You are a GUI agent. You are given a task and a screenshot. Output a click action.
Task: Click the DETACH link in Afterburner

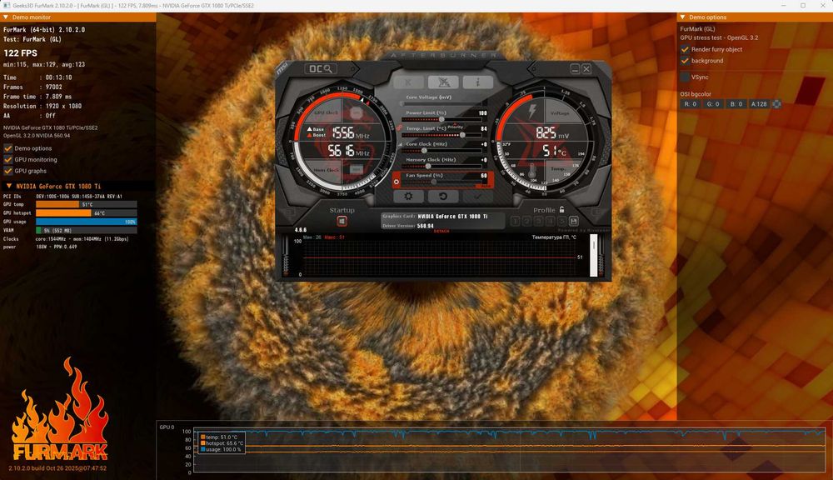tap(441, 231)
